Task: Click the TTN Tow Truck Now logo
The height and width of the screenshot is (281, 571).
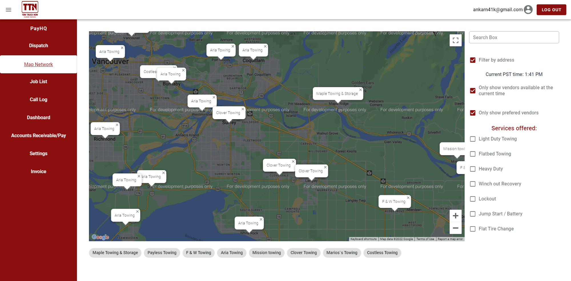Action: [30, 9]
